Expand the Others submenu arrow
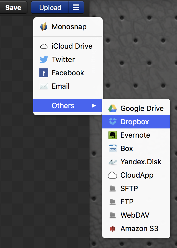This screenshot has width=177, height=248. 94,106
